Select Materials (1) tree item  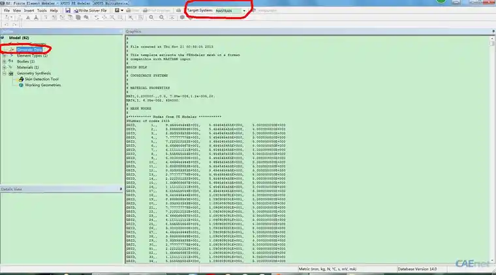(x=28, y=67)
